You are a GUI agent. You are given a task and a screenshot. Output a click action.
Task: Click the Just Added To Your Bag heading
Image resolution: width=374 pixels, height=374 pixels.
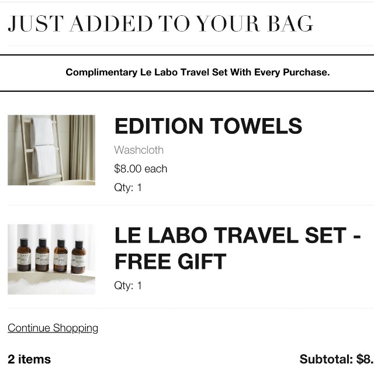click(x=160, y=23)
